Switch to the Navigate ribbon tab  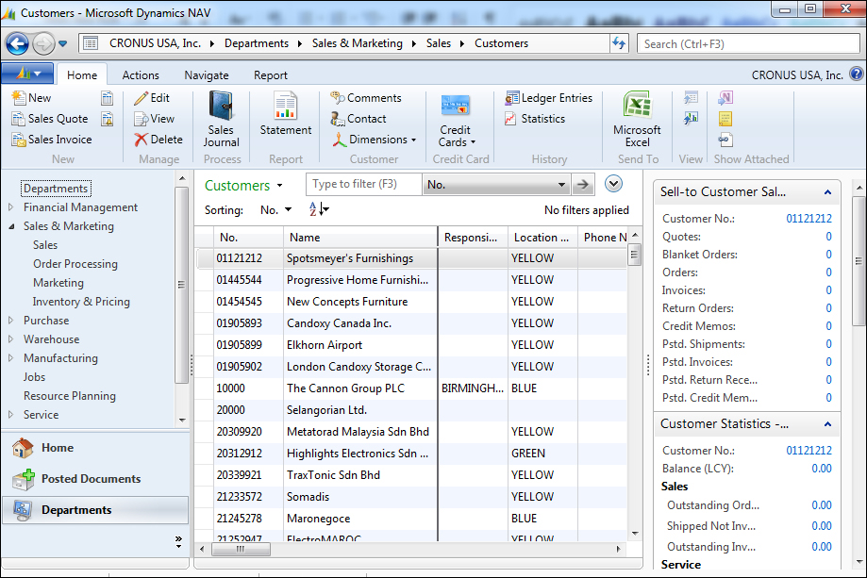click(207, 75)
